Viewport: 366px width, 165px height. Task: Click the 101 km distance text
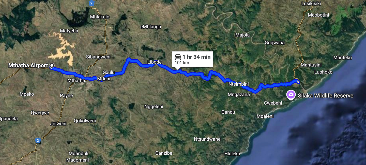point(182,63)
